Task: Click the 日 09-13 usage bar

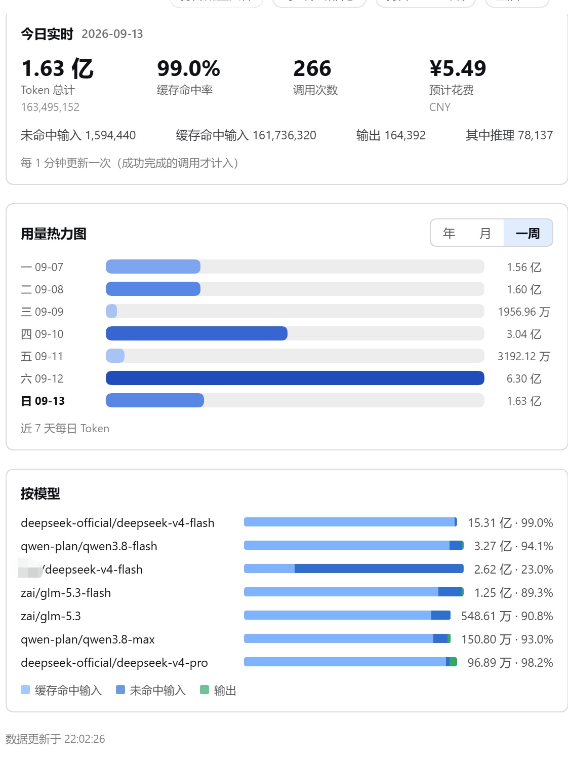Action: (295, 400)
